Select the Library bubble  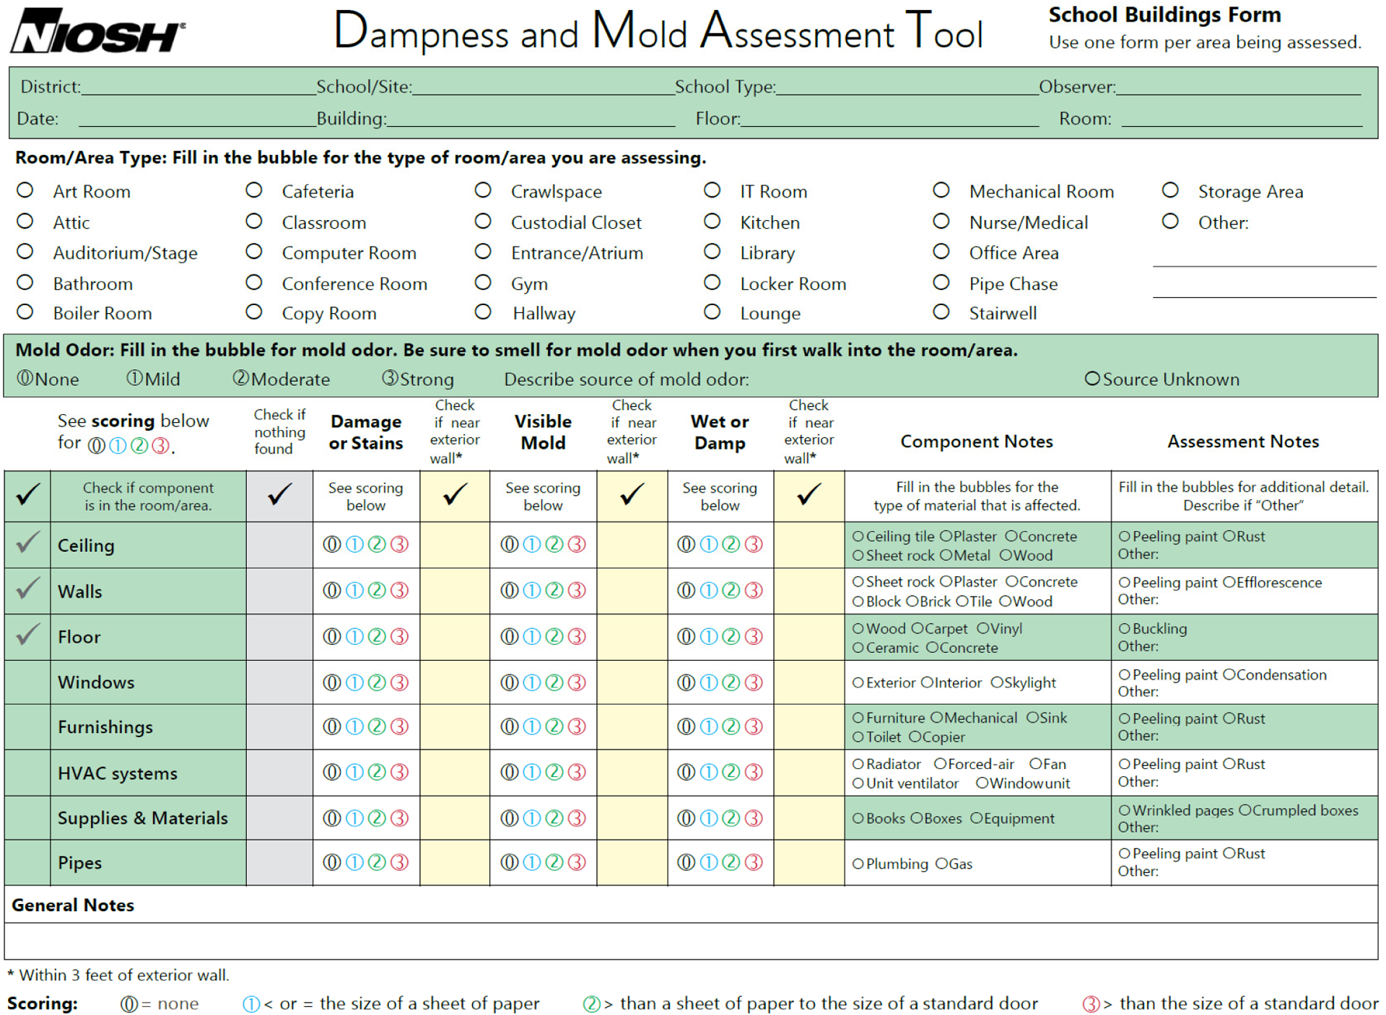[712, 252]
